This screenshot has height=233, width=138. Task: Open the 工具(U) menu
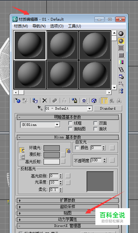pyautogui.click(x=74, y=26)
